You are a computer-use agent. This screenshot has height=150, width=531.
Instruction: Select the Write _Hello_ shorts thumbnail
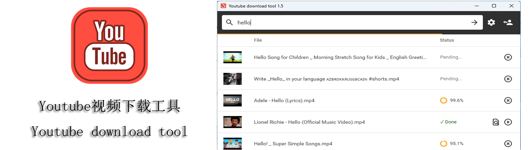(x=232, y=79)
